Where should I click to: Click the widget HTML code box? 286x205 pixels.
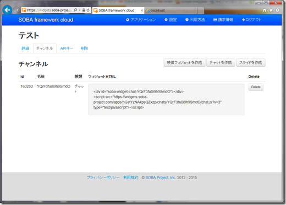166,99
